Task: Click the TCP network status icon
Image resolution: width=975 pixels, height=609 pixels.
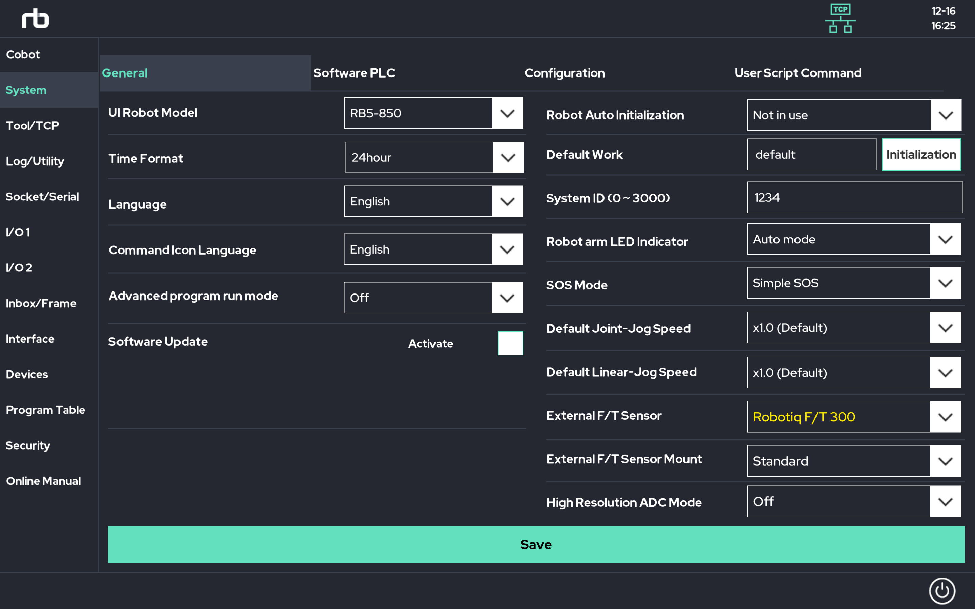Action: (841, 19)
